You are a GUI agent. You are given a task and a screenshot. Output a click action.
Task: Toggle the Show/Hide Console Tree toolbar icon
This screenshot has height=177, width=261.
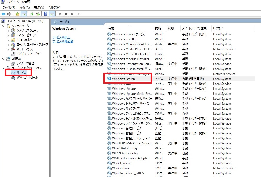coord(24,14)
